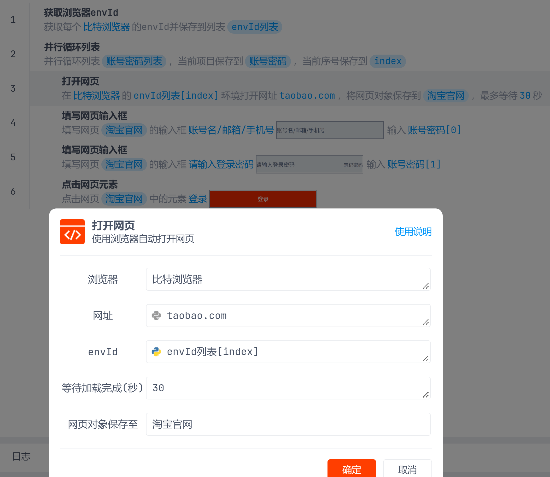Click resize handle of 网址 field
Image resolution: width=550 pixels, height=477 pixels.
pos(425,322)
